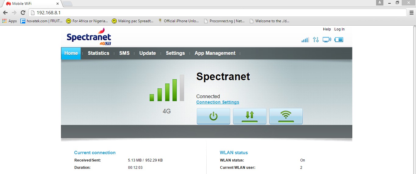Image resolution: width=416 pixels, height=174 pixels.
Task: Click the browser back arrow
Action: tap(5, 12)
